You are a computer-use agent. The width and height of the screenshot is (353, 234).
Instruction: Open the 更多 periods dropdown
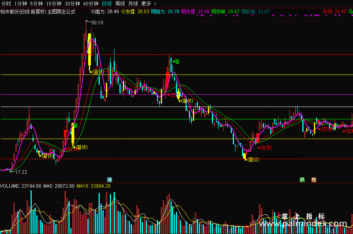click(x=146, y=3)
